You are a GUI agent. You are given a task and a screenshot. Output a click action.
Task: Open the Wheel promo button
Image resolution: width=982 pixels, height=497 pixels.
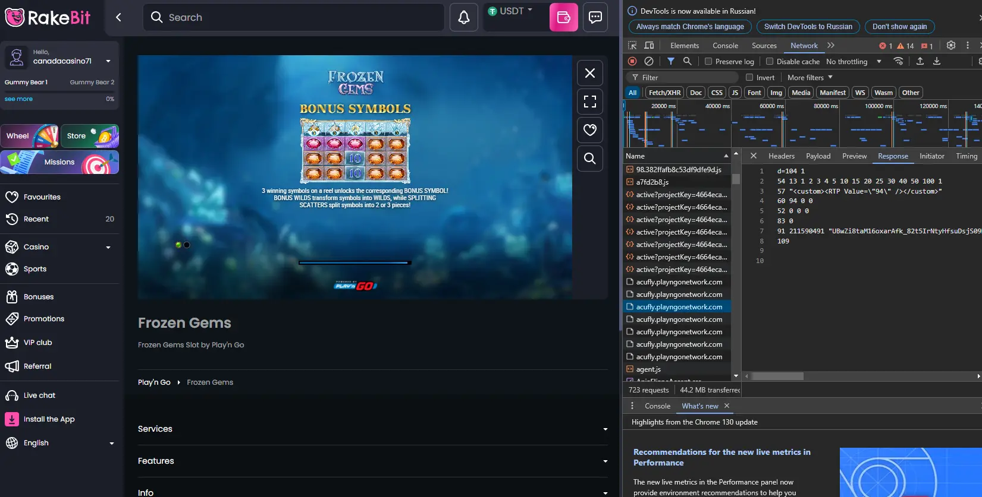click(30, 136)
